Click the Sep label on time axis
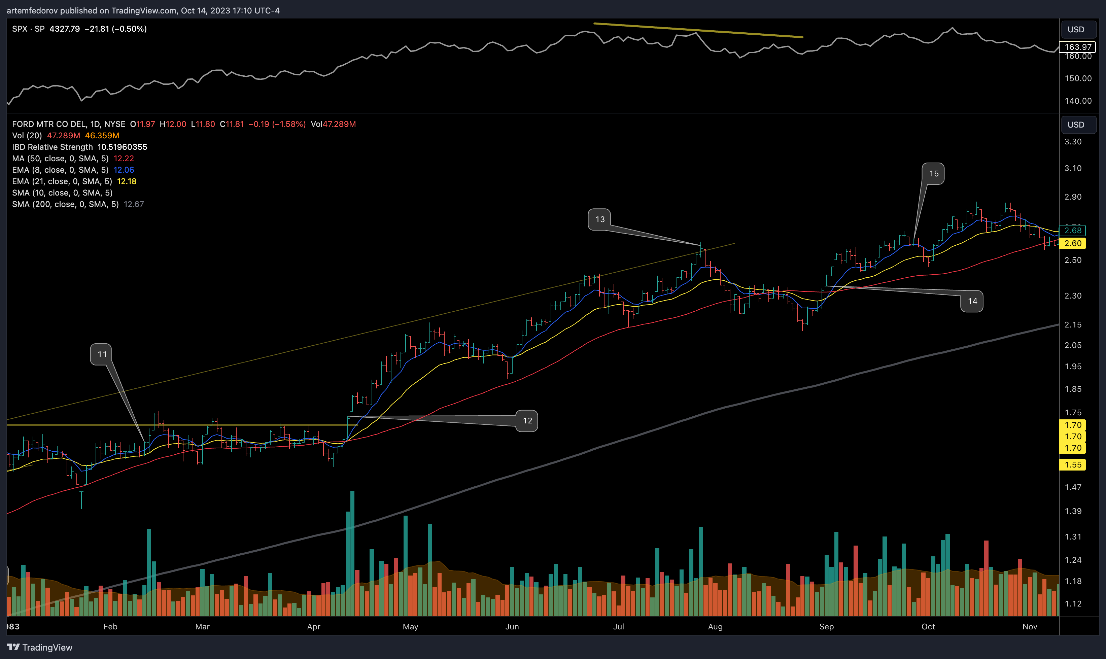This screenshot has height=659, width=1106. coord(826,627)
